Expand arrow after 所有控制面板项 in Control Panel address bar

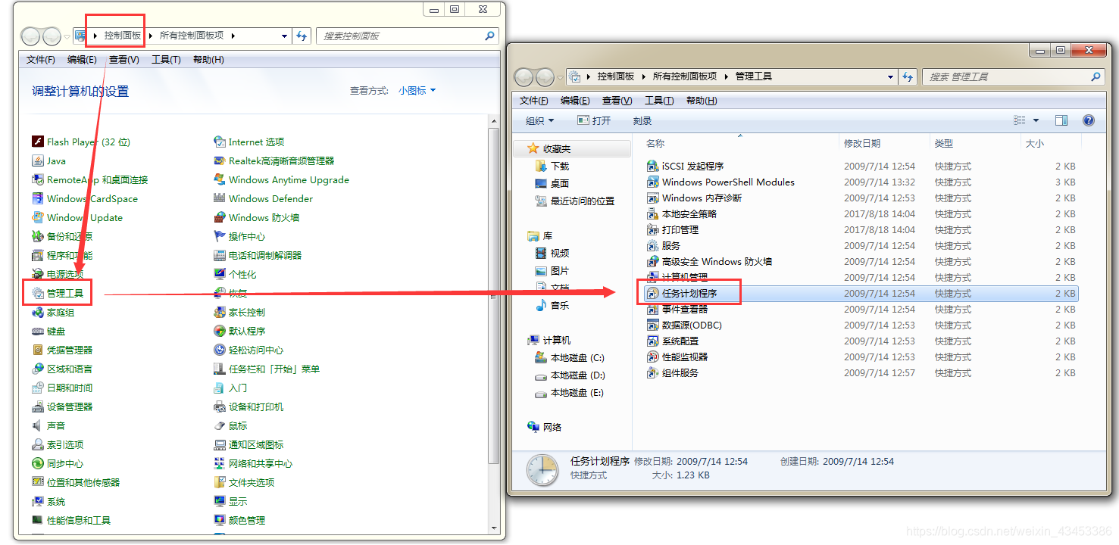[x=233, y=36]
